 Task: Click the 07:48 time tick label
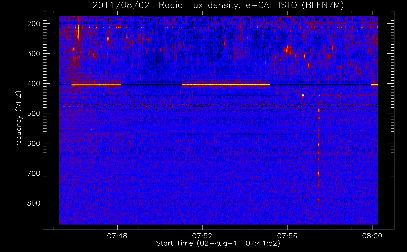click(117, 236)
